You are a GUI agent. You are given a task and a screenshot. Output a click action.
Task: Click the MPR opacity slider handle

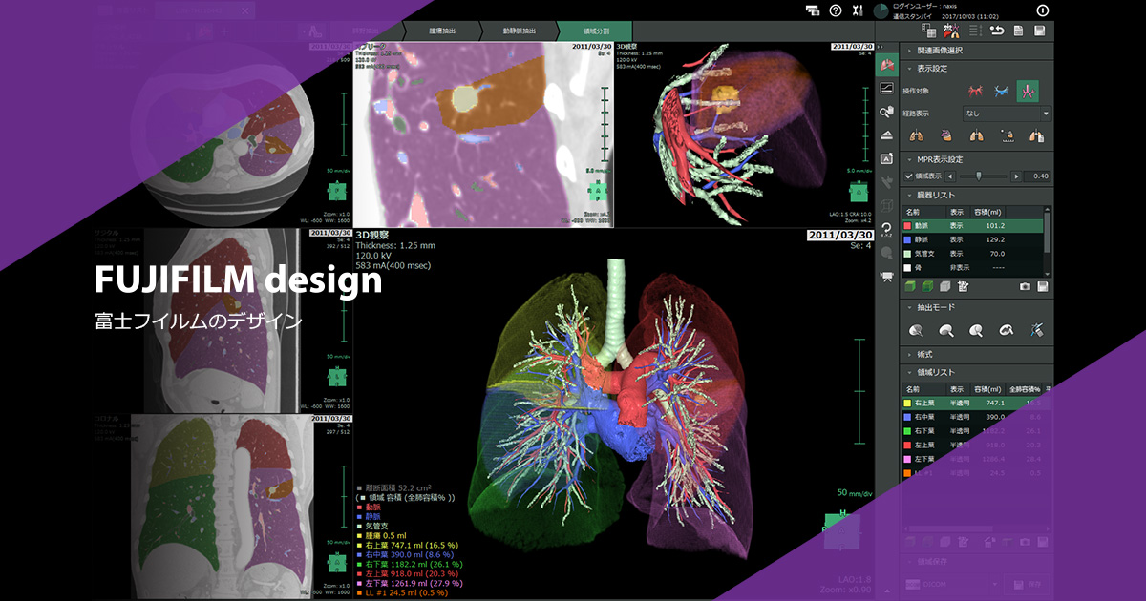(x=978, y=176)
